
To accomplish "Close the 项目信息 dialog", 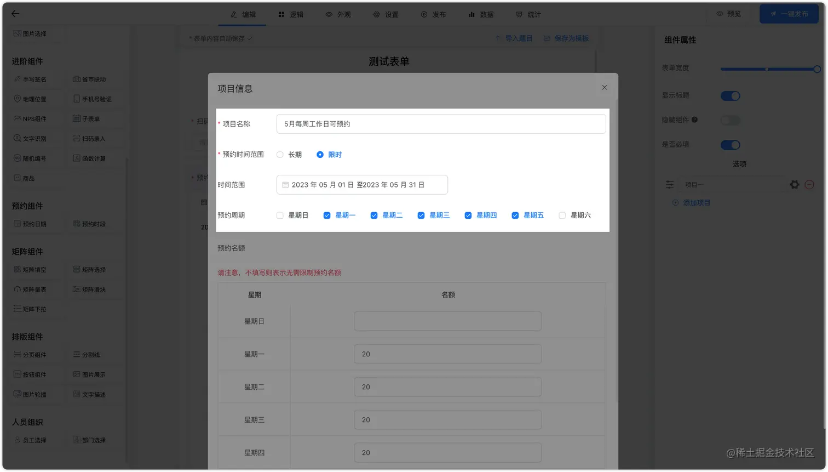I will pyautogui.click(x=605, y=88).
